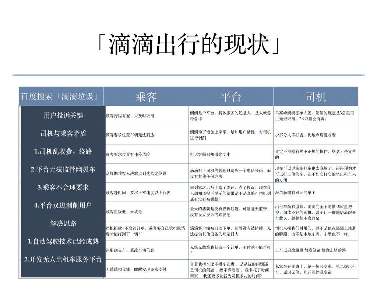Select the sidebar heading 解决思路
The height and width of the screenshot is (282, 377).
point(63,224)
